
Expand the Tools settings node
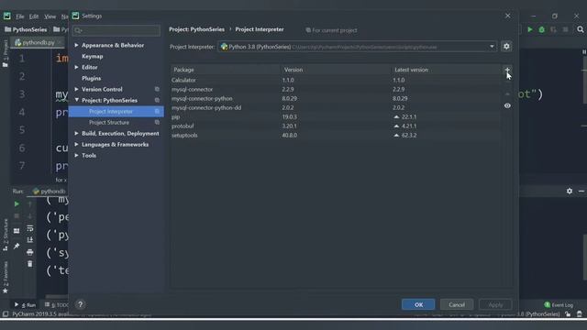click(x=76, y=155)
